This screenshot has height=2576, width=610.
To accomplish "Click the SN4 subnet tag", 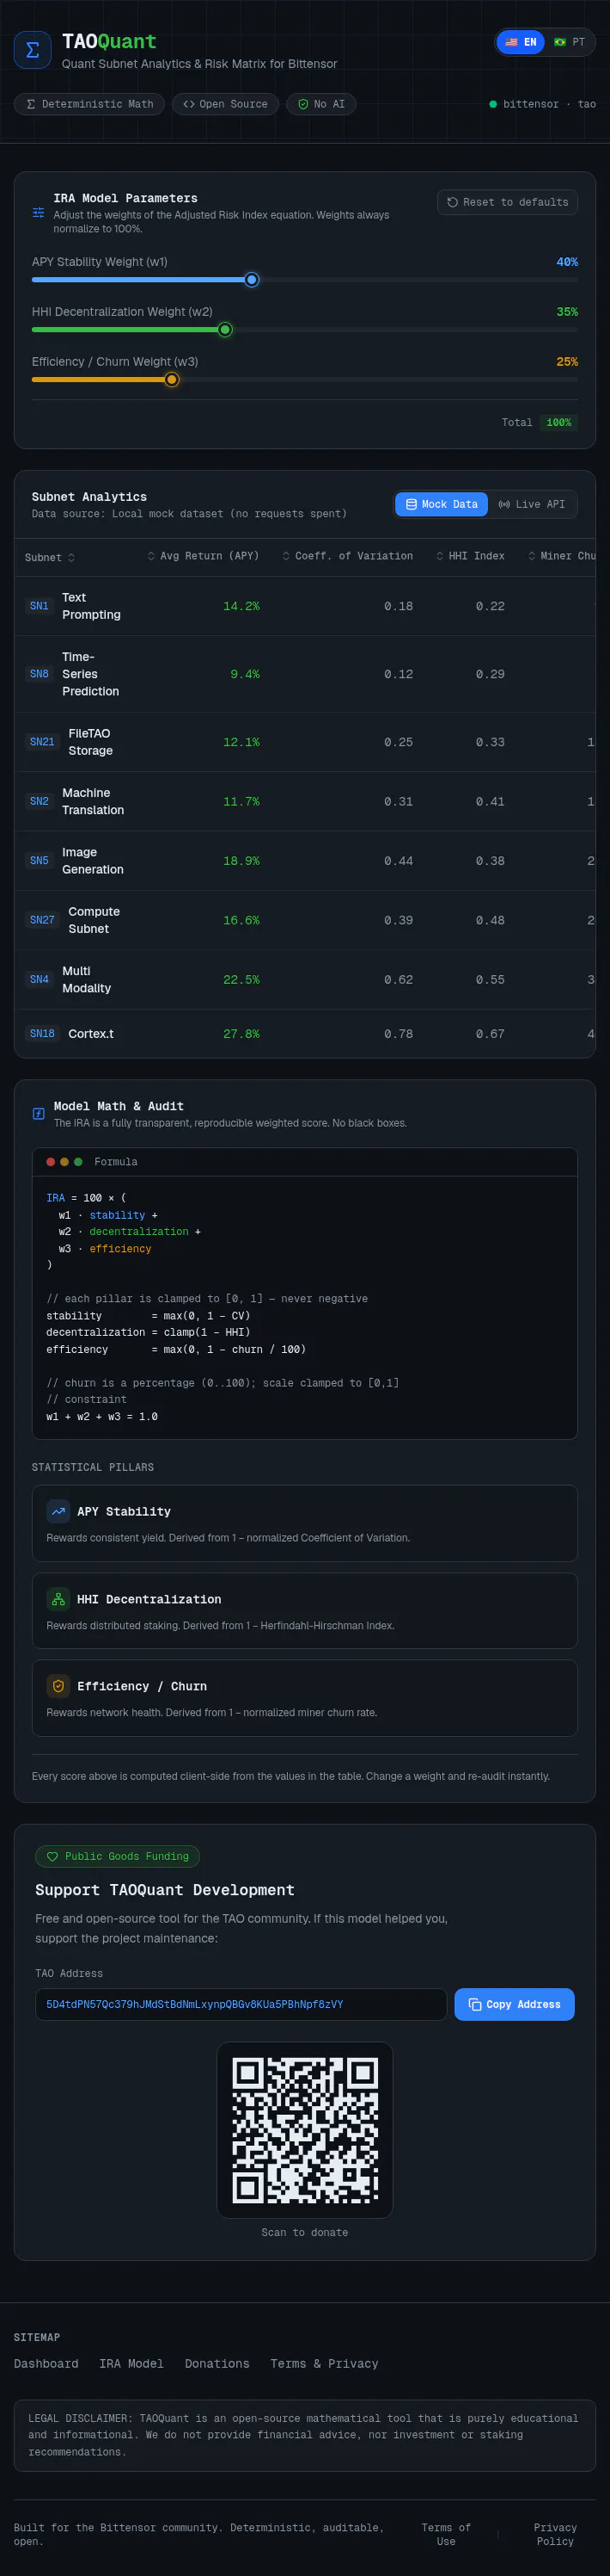I will tap(39, 979).
